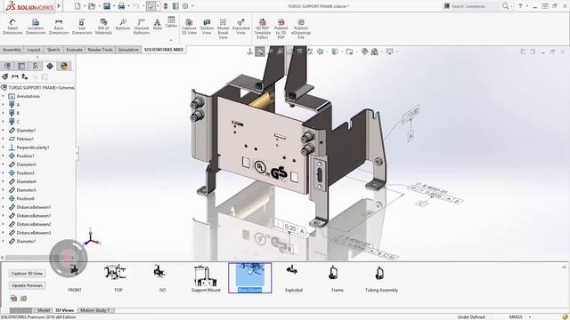Screen dimensions: 570x320
Task: Switch to the DimXpertManager tab icon
Action: click(x=50, y=66)
